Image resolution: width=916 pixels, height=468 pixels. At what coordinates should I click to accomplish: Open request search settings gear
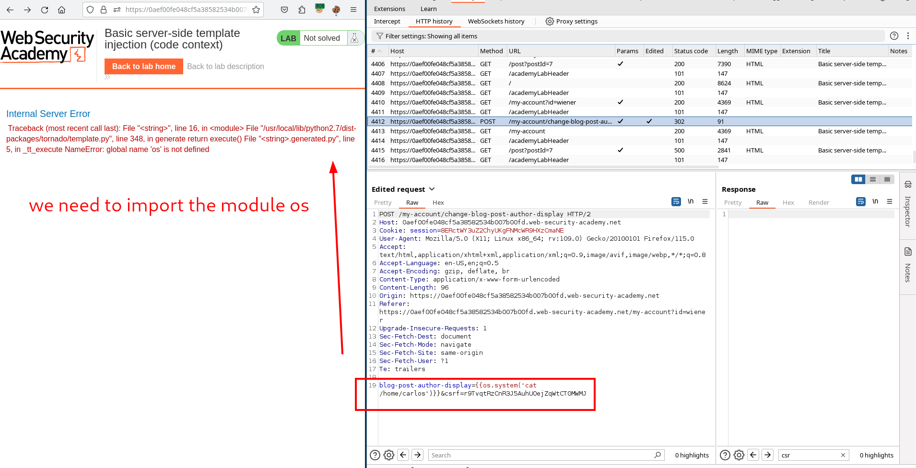pos(389,455)
